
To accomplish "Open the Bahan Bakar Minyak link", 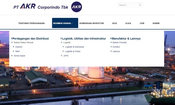I will [x=24, y=43].
